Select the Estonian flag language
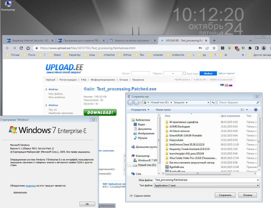Screen dimensions: 271x208 pos(222,85)
